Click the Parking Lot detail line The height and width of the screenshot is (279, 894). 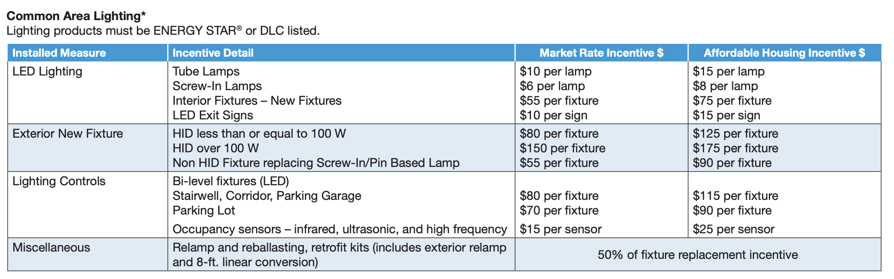coord(204,210)
